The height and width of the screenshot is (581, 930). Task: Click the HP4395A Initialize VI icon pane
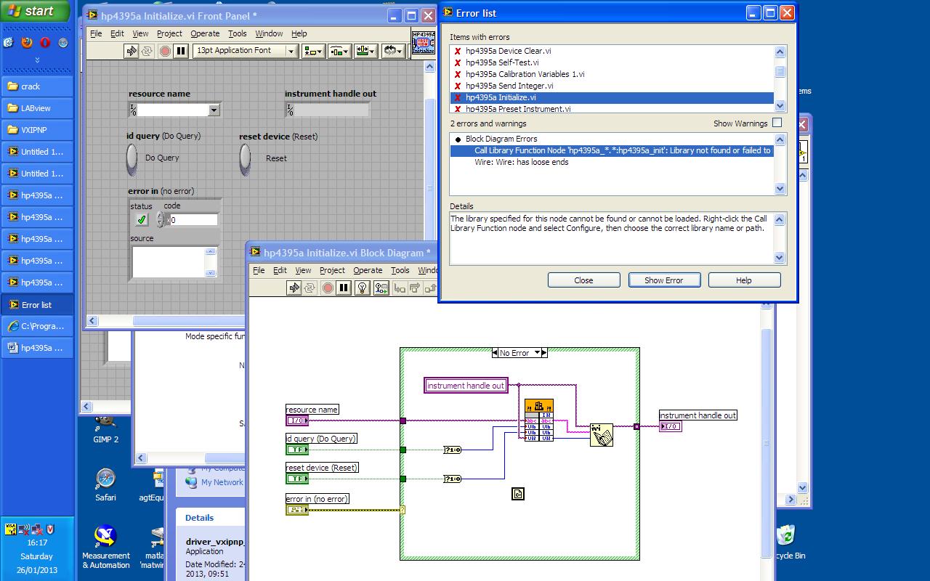[x=423, y=42]
